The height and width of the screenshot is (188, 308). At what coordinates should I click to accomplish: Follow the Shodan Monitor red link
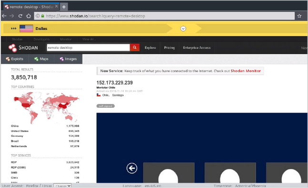(x=246, y=71)
